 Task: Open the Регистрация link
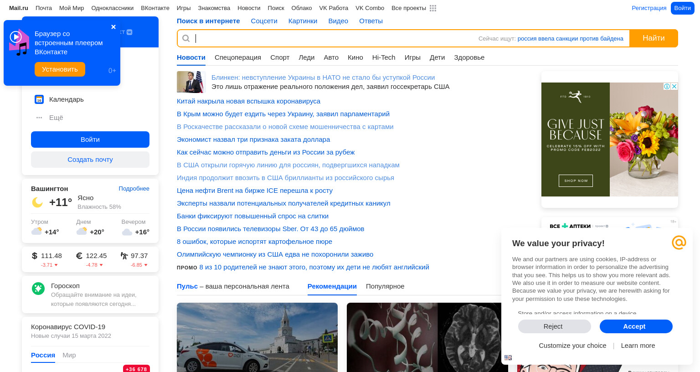tap(649, 8)
